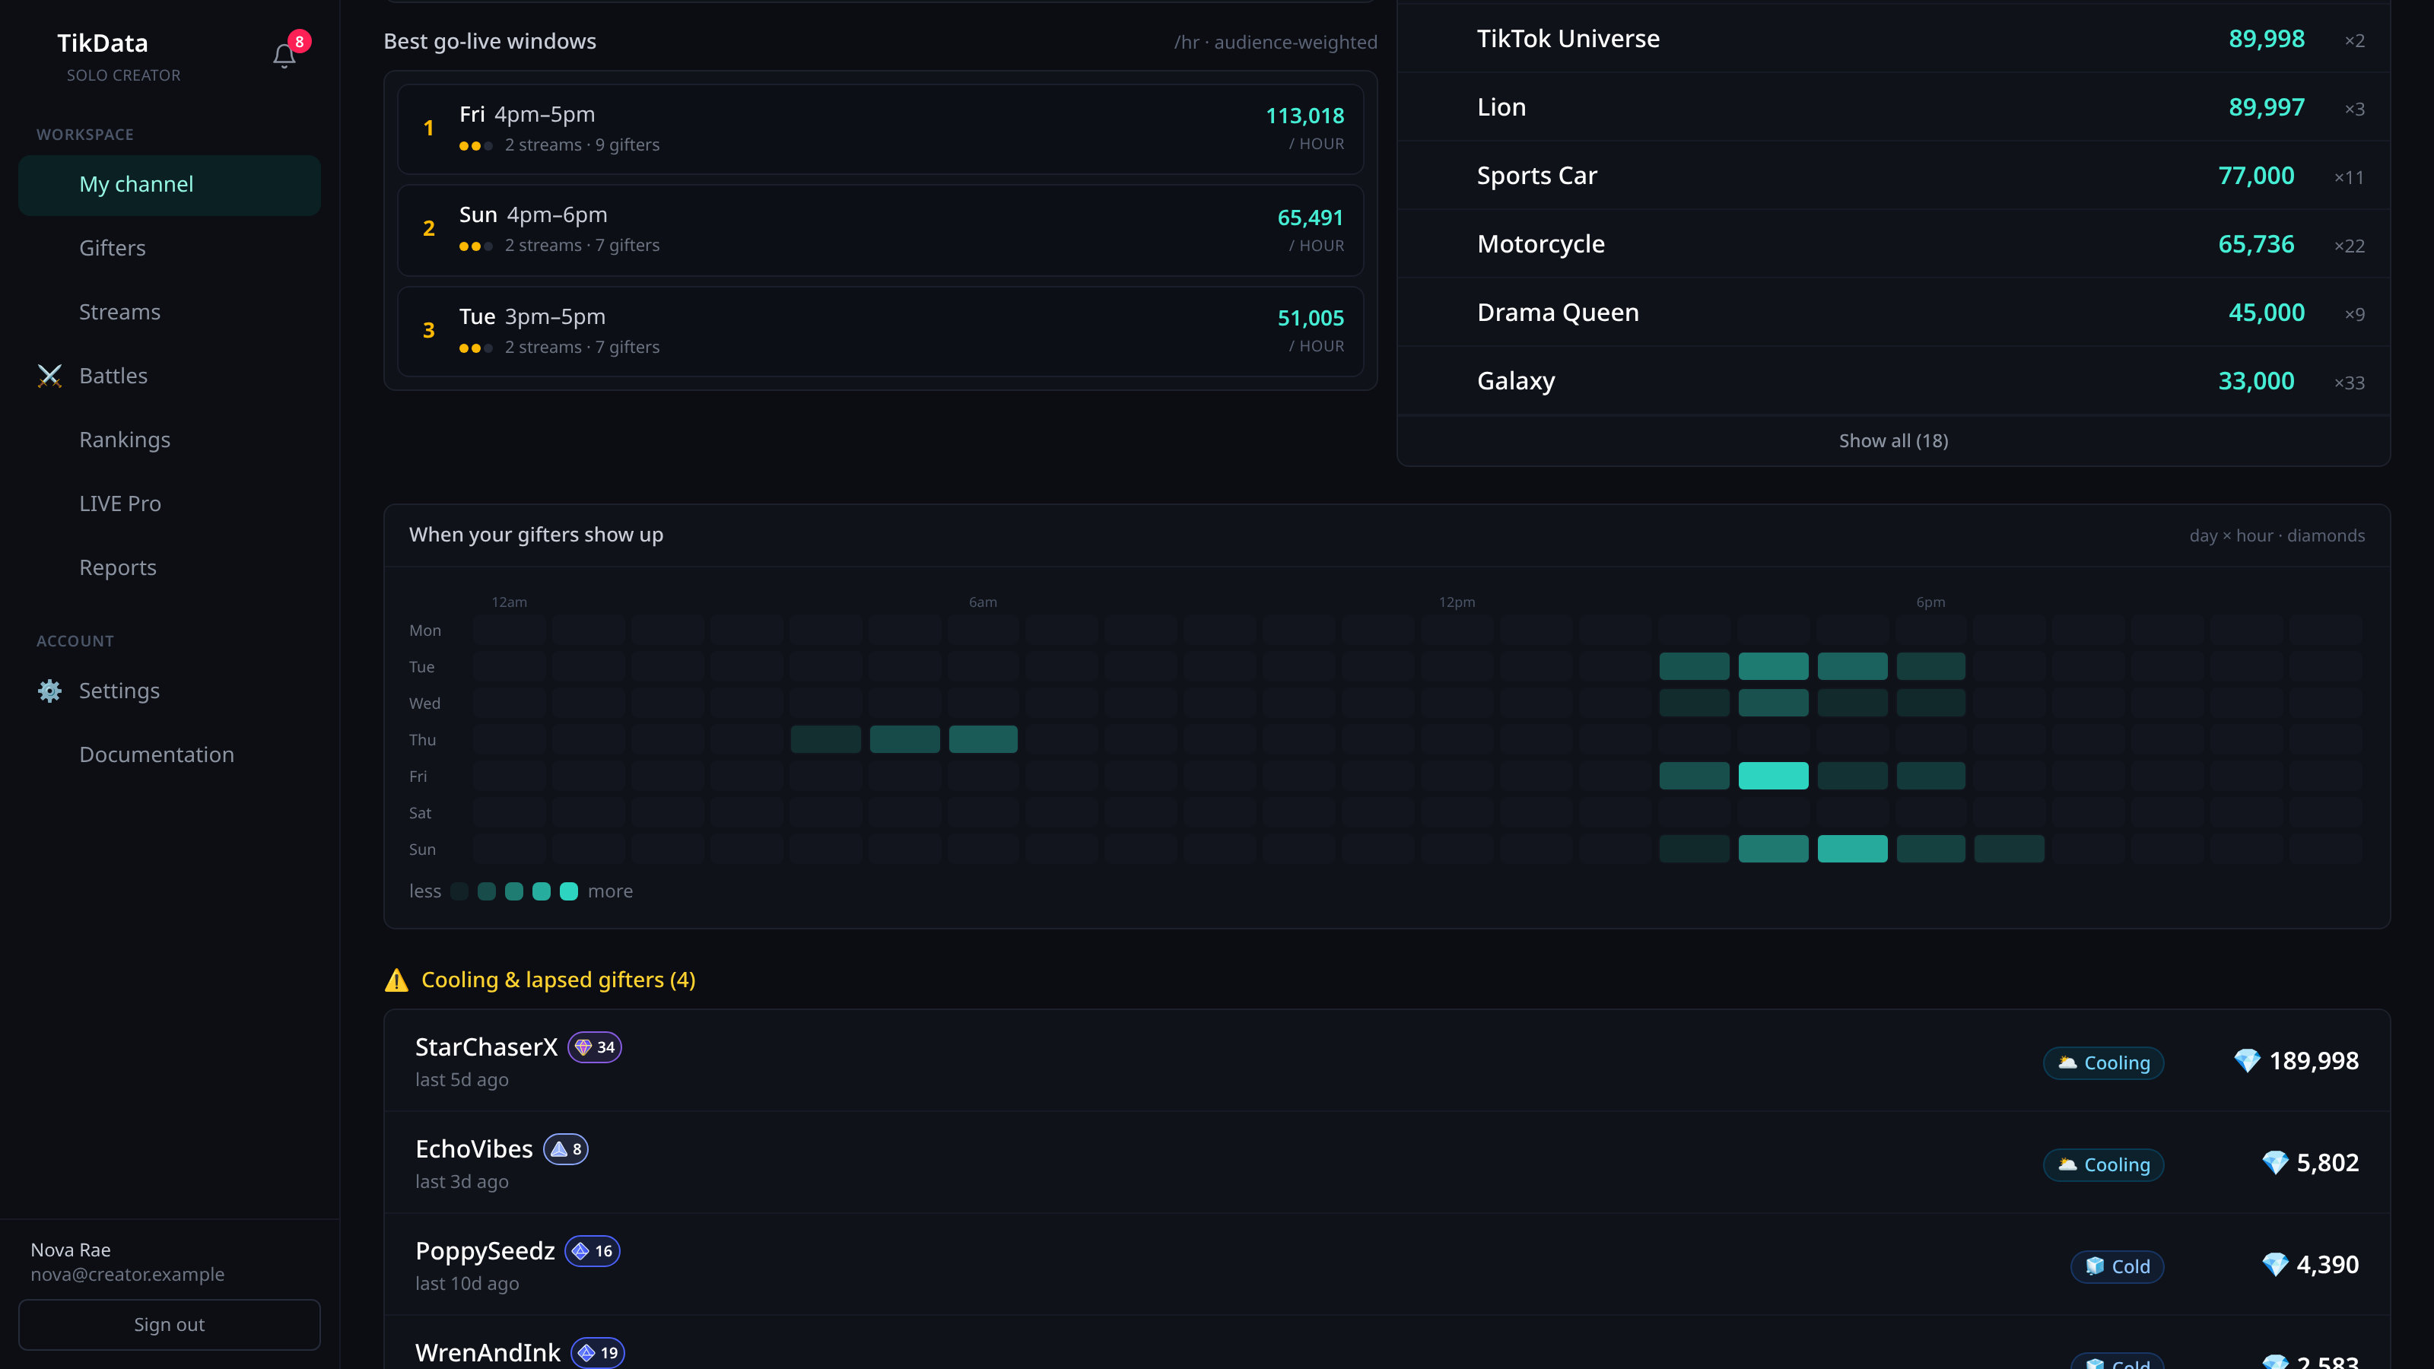
Task: Click the cooling gifters warning triangle icon
Action: click(397, 980)
